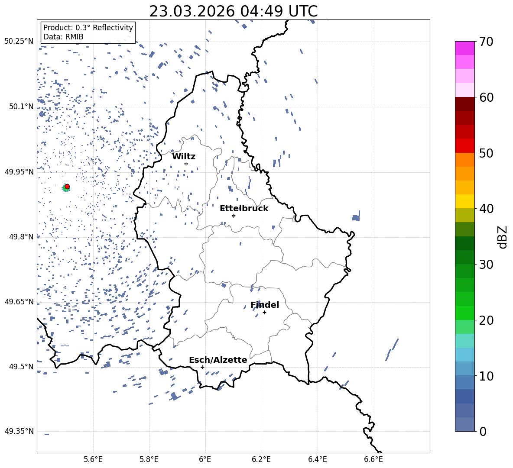513x468 pixels.
Task: Click the Wiltz city label
Action: point(184,157)
